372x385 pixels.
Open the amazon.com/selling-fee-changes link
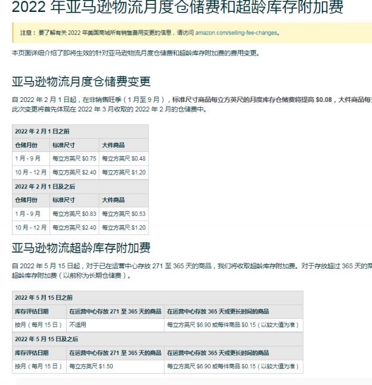[x=236, y=33]
